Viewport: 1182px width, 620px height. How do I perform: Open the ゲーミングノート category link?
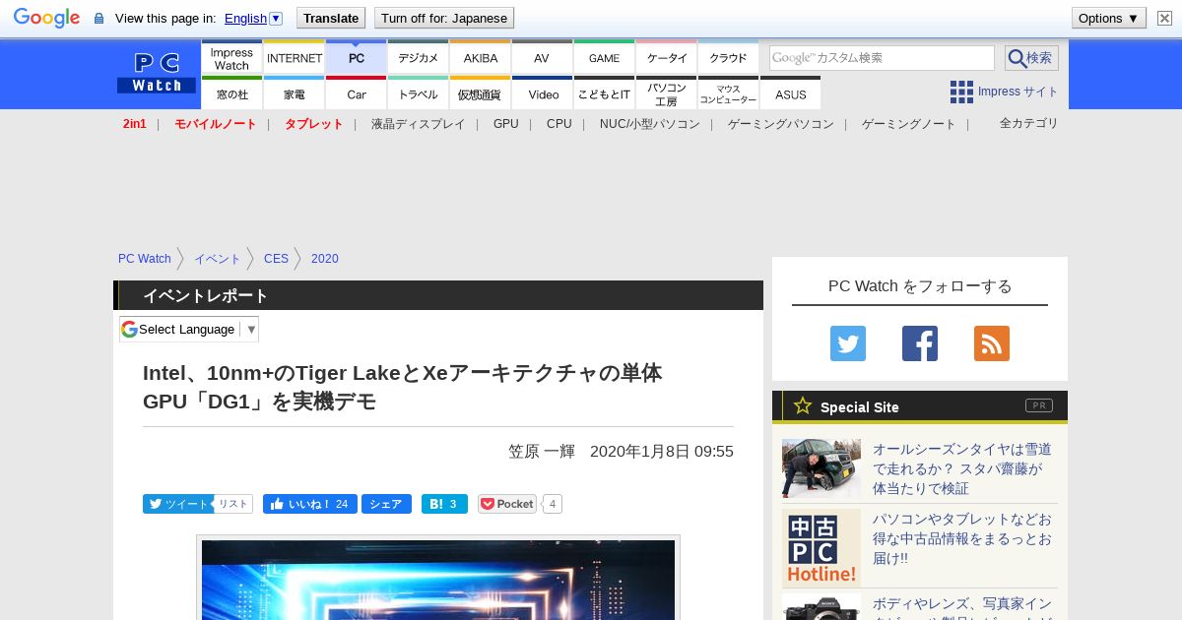(908, 124)
